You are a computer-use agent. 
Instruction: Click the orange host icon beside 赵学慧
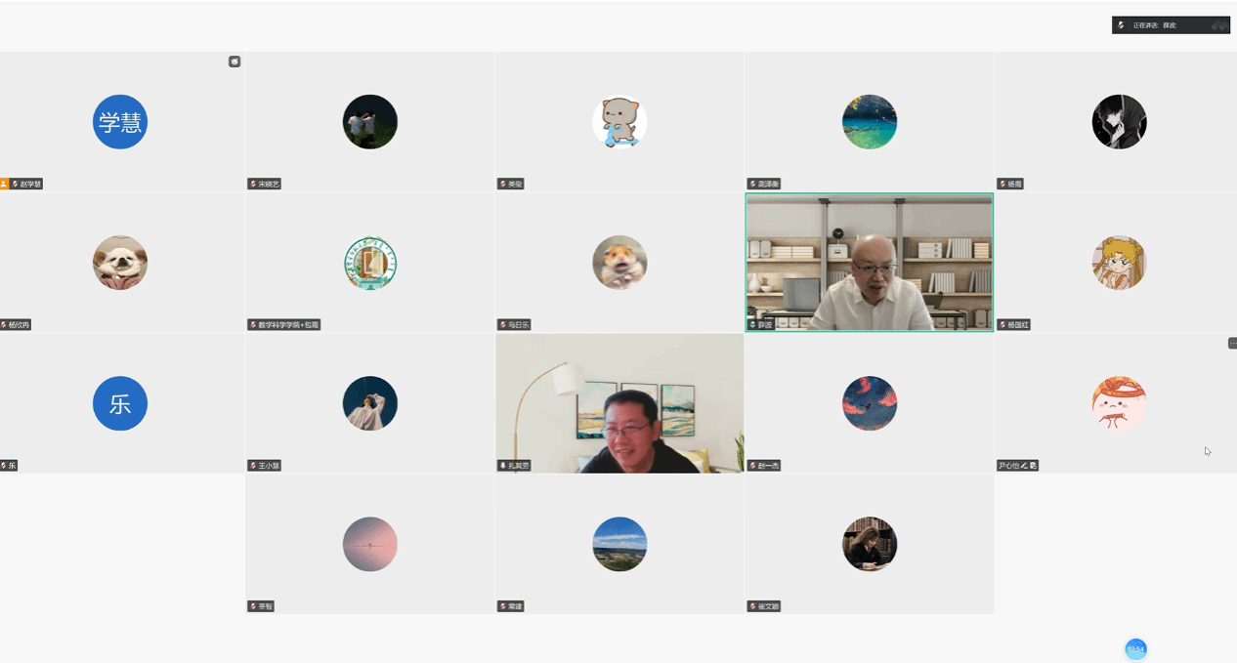point(4,184)
